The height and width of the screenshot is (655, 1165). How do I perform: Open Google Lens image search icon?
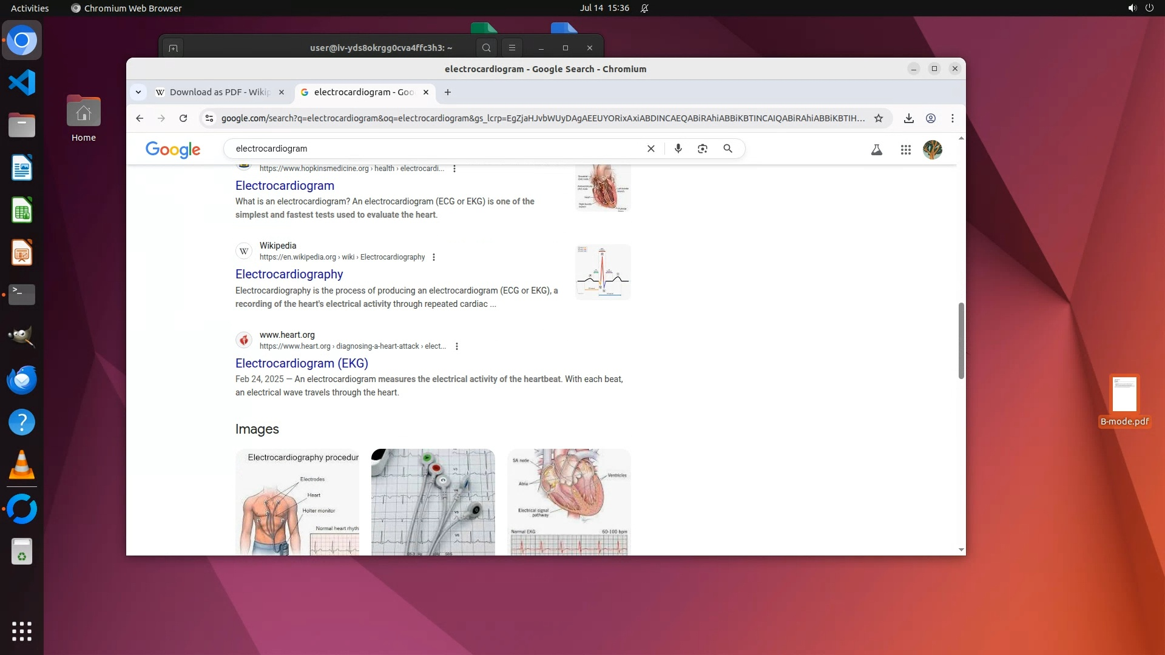pyautogui.click(x=703, y=149)
